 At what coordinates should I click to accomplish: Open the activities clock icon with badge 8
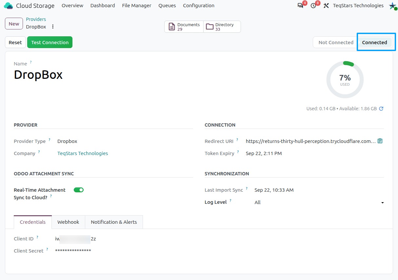(x=313, y=6)
